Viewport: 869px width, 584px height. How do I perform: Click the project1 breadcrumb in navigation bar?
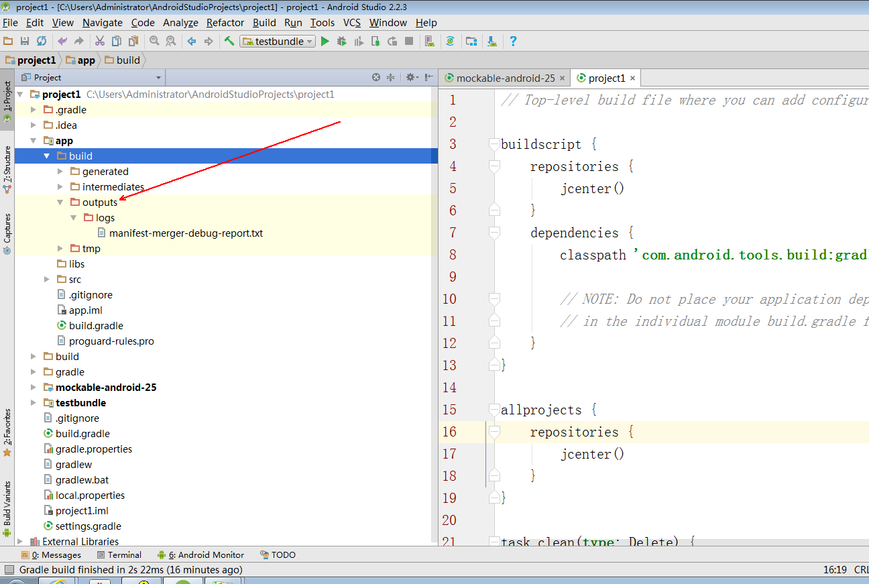point(31,60)
